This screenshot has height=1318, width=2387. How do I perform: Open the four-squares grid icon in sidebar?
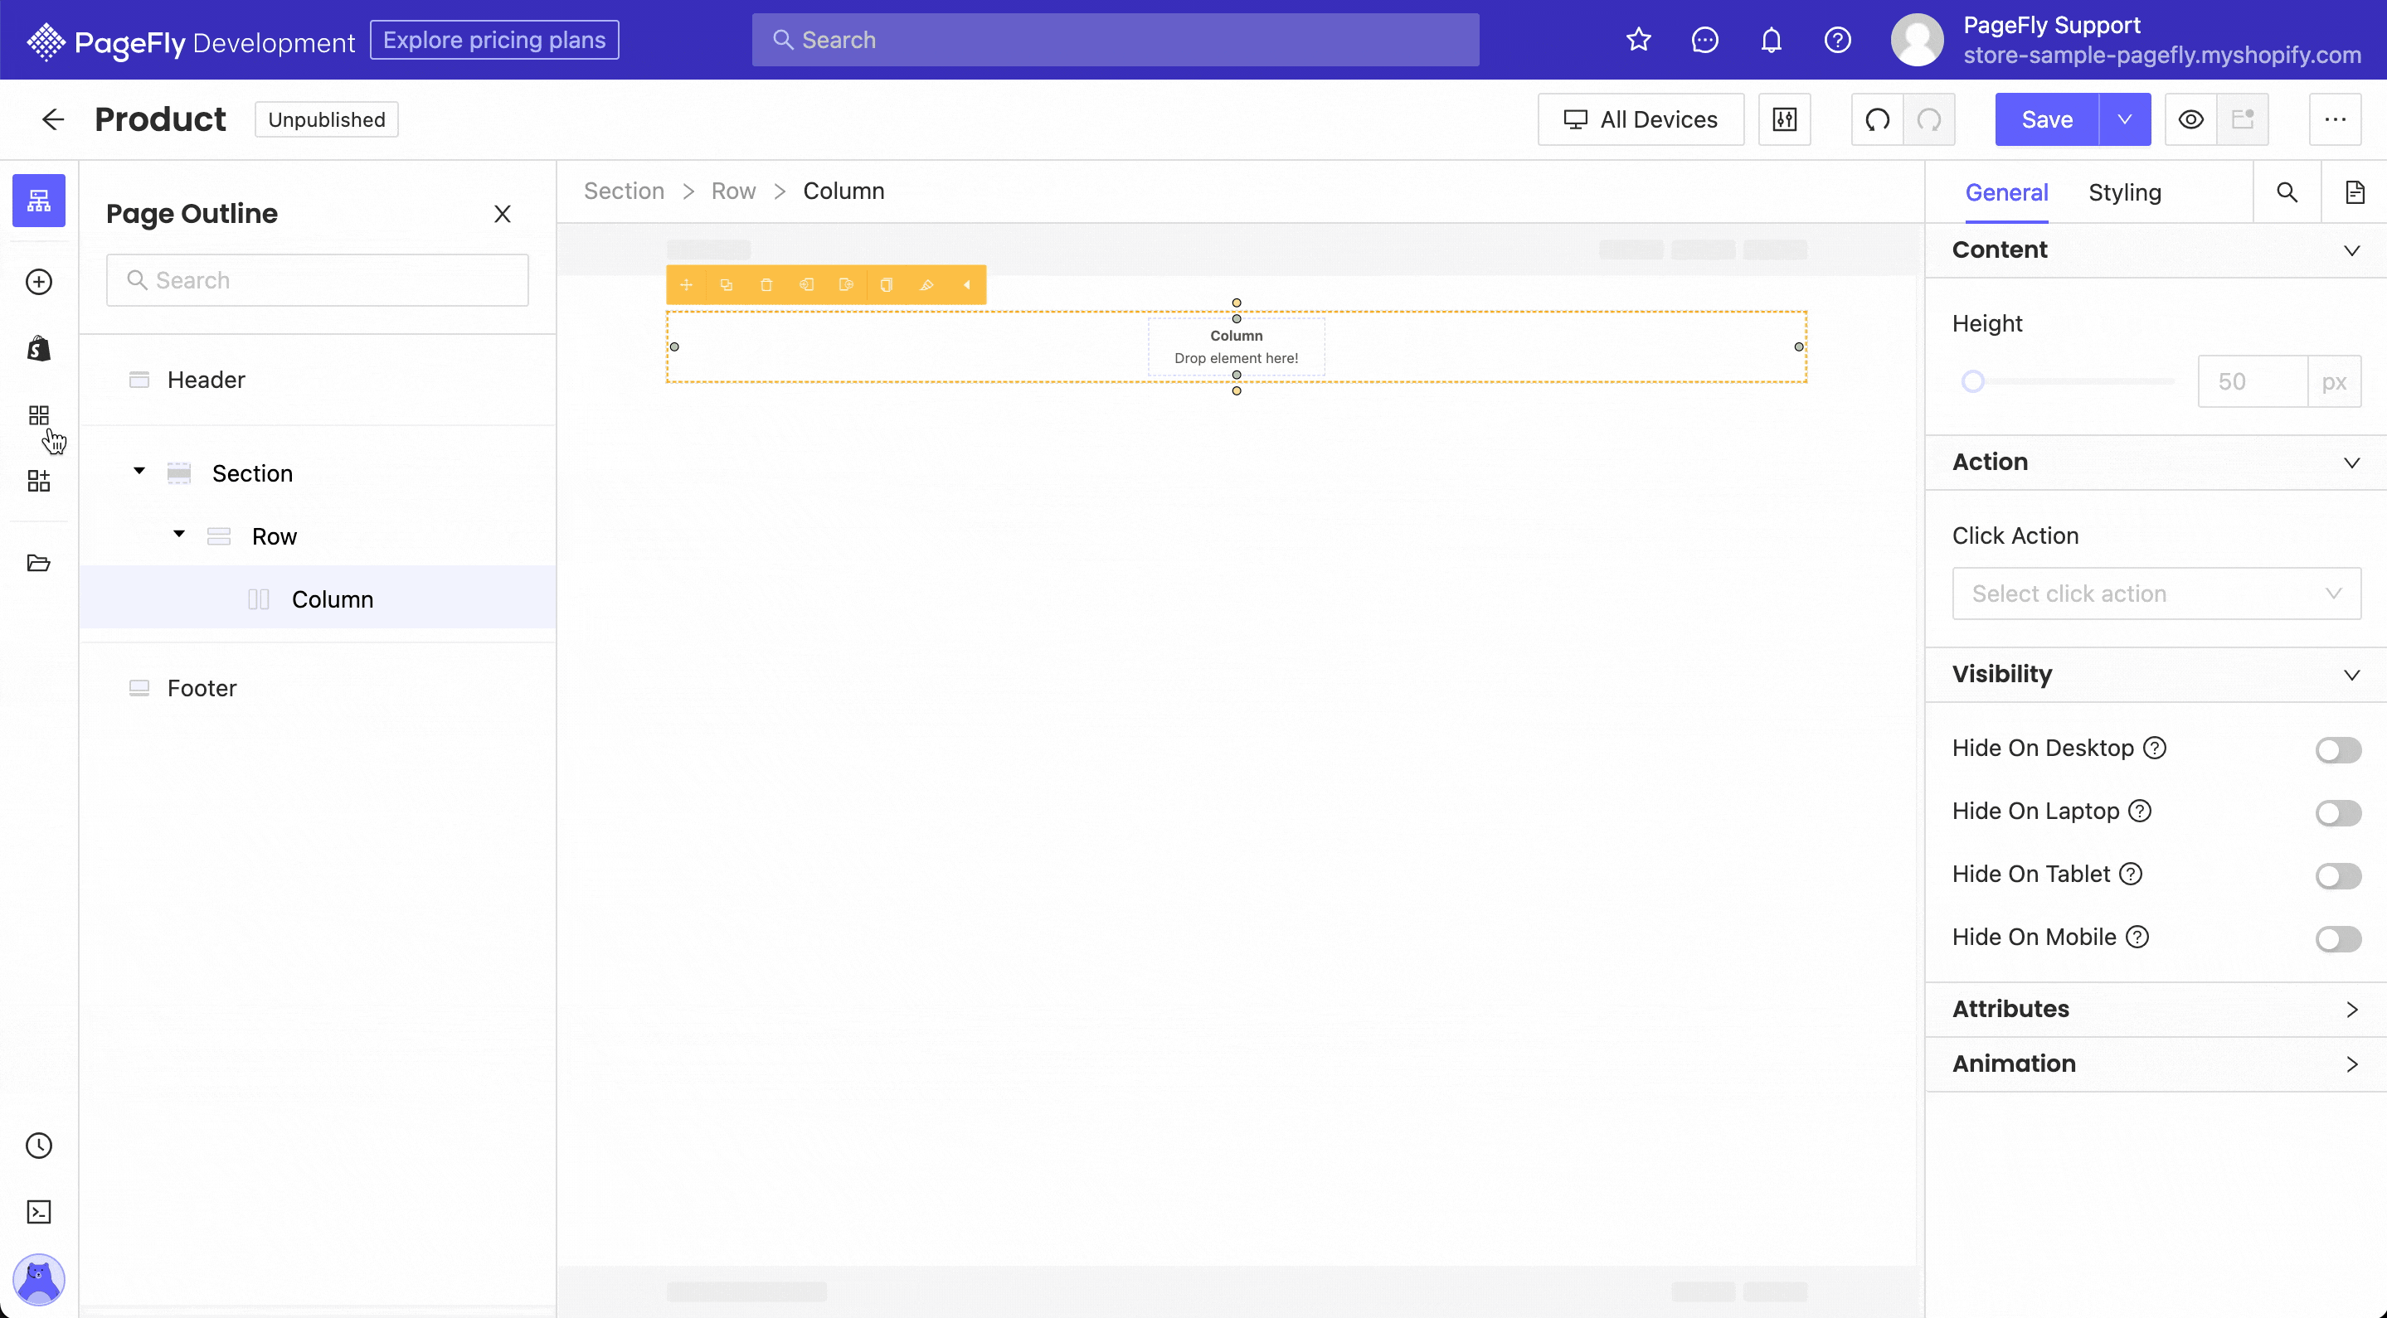[x=39, y=415]
